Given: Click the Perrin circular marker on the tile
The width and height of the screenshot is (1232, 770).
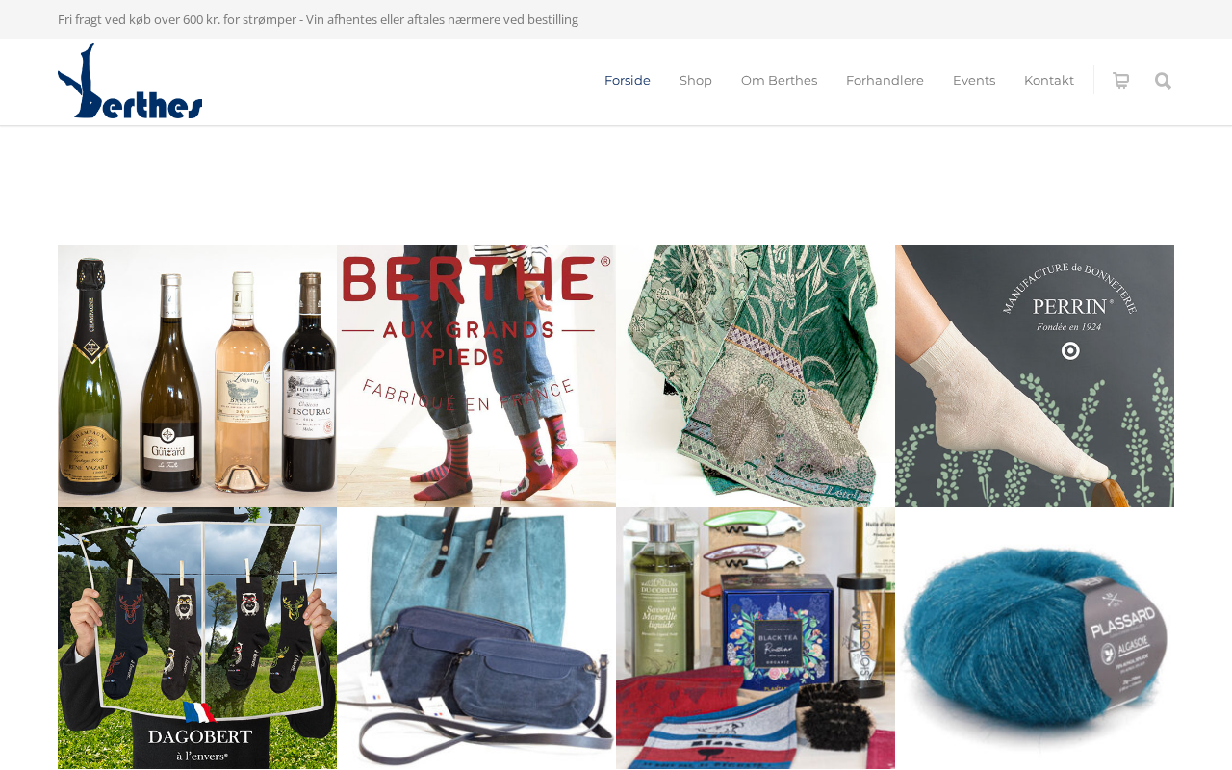Looking at the screenshot, I should [1070, 351].
